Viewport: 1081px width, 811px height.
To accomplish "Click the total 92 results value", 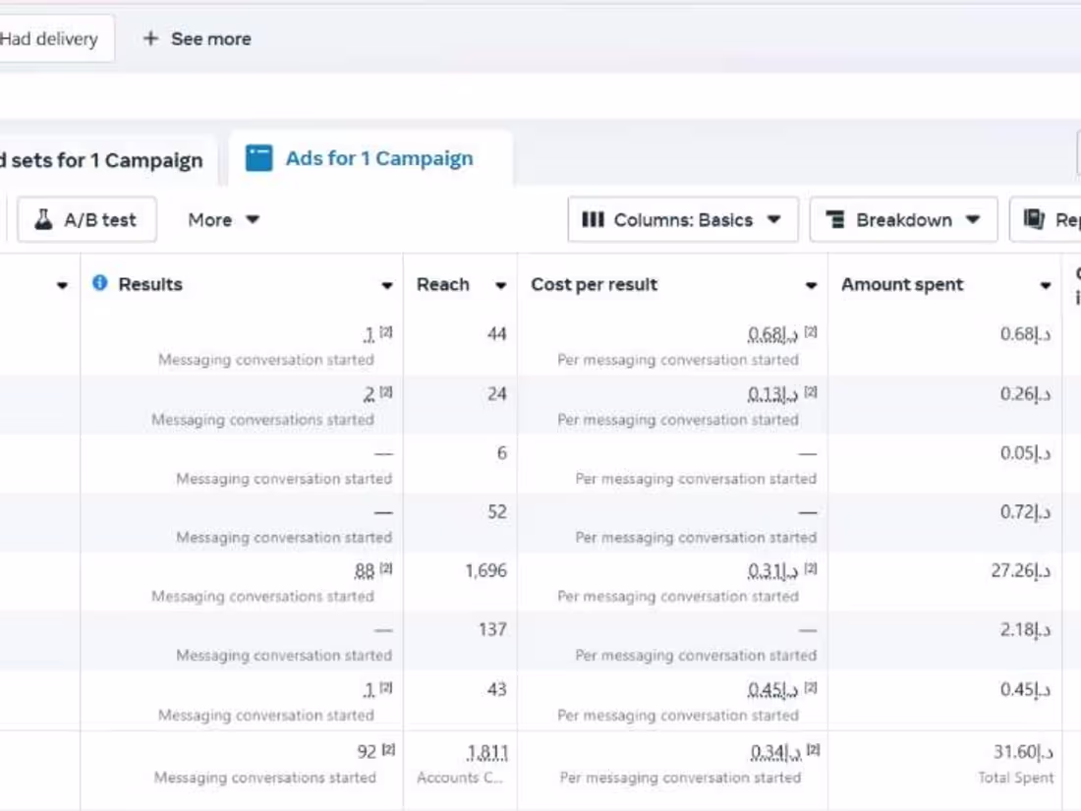I will [367, 752].
